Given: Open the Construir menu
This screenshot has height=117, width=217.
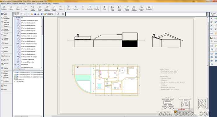Looking at the screenshot, I should (x=15, y=4).
